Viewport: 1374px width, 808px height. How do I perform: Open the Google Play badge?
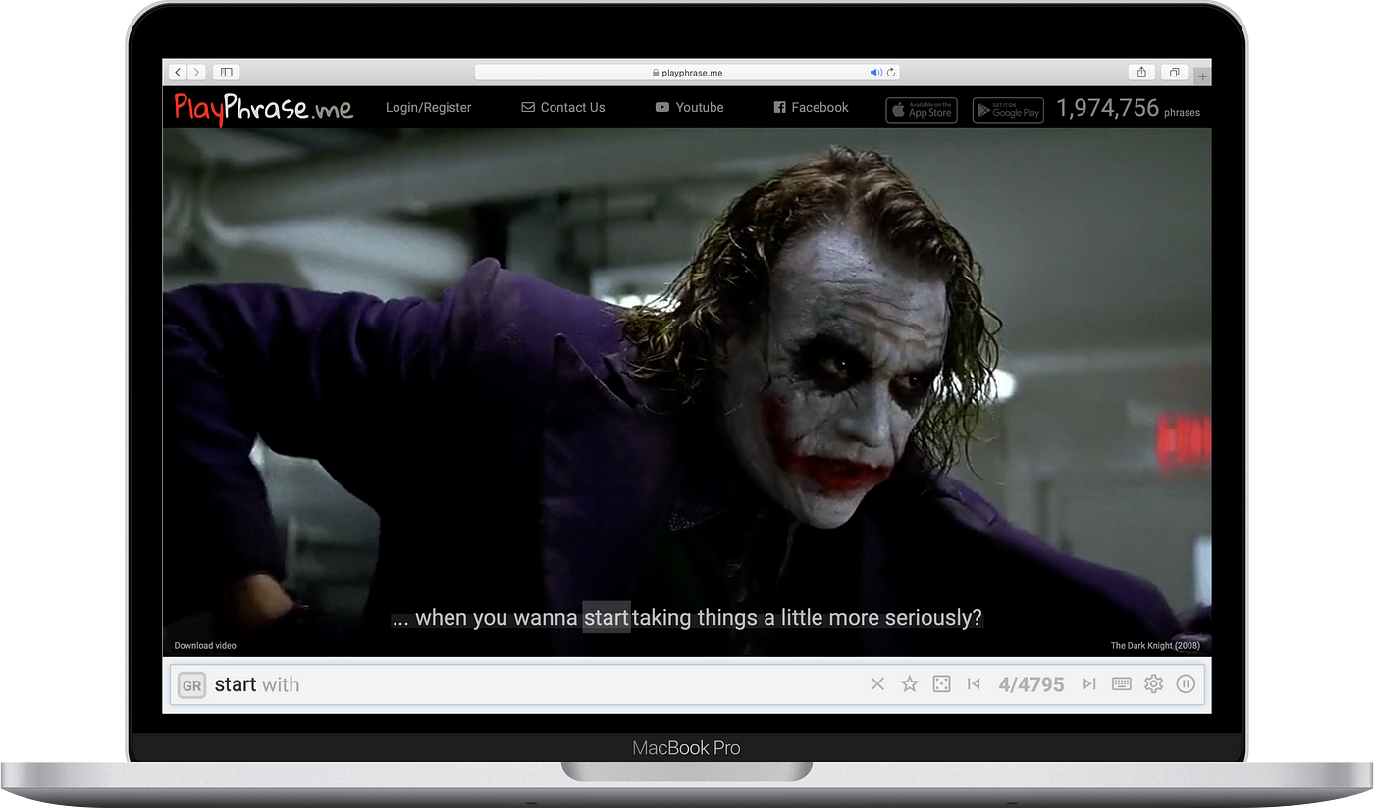point(1008,110)
